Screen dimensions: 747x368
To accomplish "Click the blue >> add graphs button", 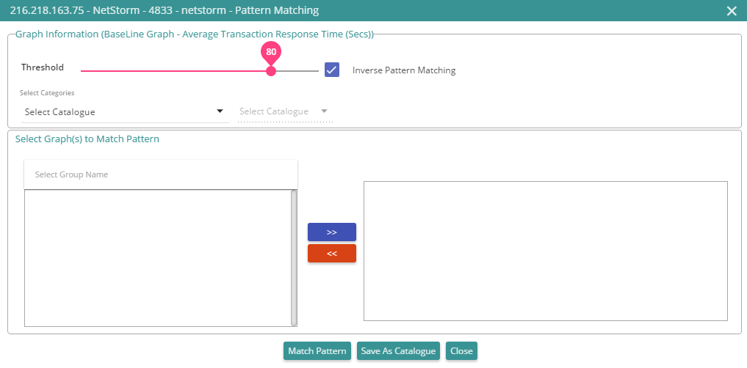I will 332,232.
